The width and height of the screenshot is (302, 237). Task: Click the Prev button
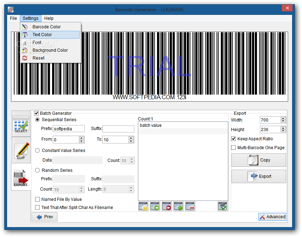(x=45, y=217)
